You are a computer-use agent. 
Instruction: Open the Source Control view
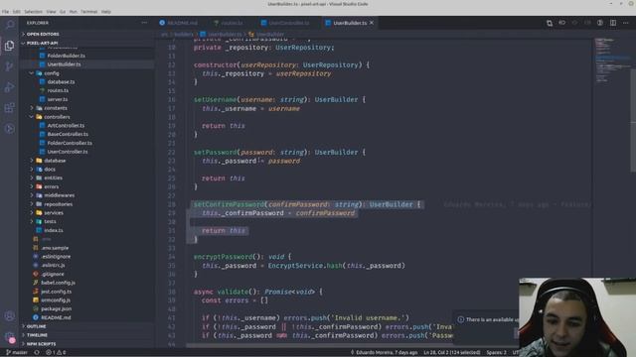tap(9, 66)
